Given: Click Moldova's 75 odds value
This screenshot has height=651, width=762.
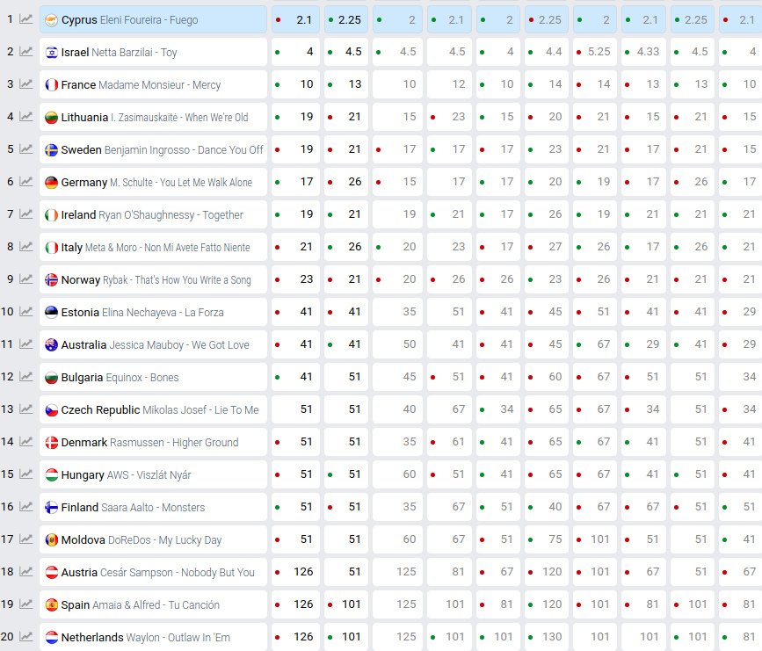Looking at the screenshot, I should 547,539.
